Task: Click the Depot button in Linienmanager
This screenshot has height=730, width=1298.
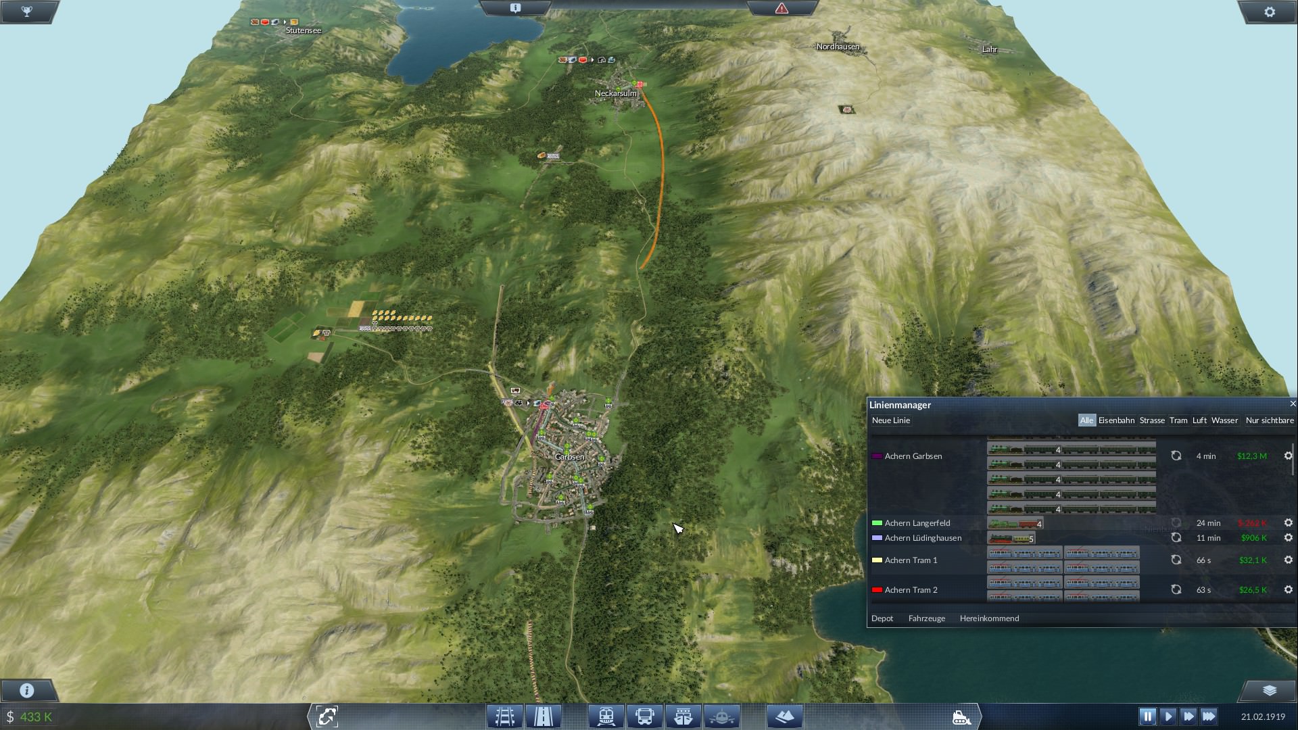Action: click(x=882, y=618)
